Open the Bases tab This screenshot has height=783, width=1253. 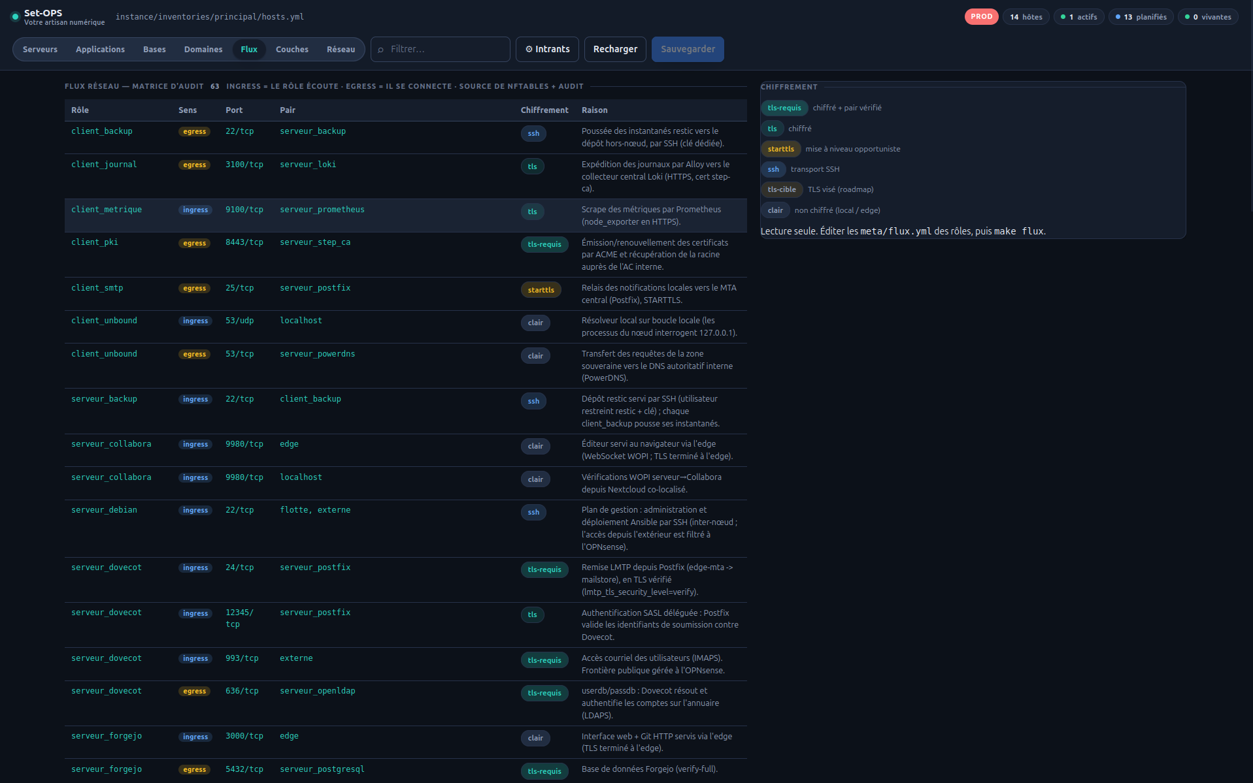click(154, 50)
